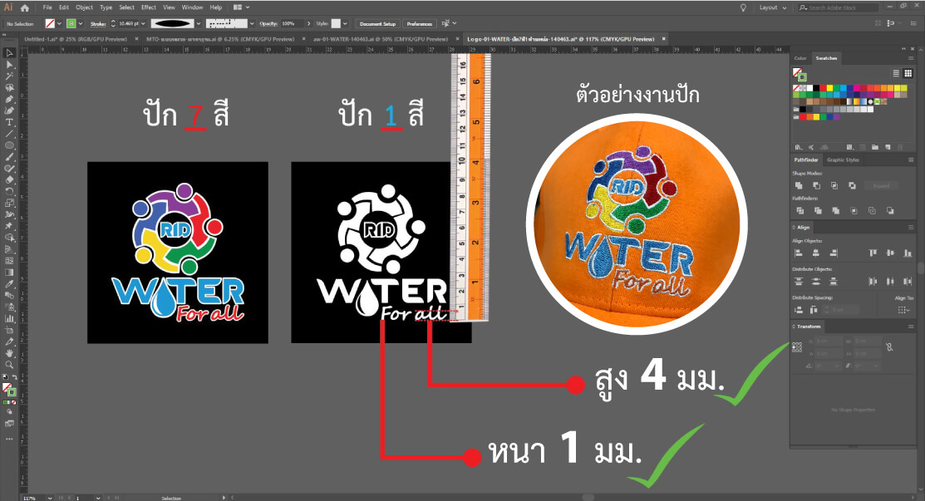Choose the Eyedropper tool
The width and height of the screenshot is (925, 501).
pos(9,284)
